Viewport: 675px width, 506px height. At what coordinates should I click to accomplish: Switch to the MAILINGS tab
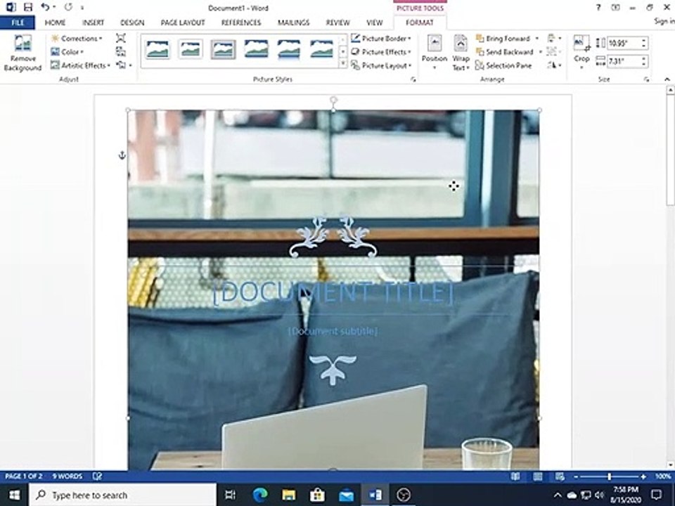[x=294, y=22]
